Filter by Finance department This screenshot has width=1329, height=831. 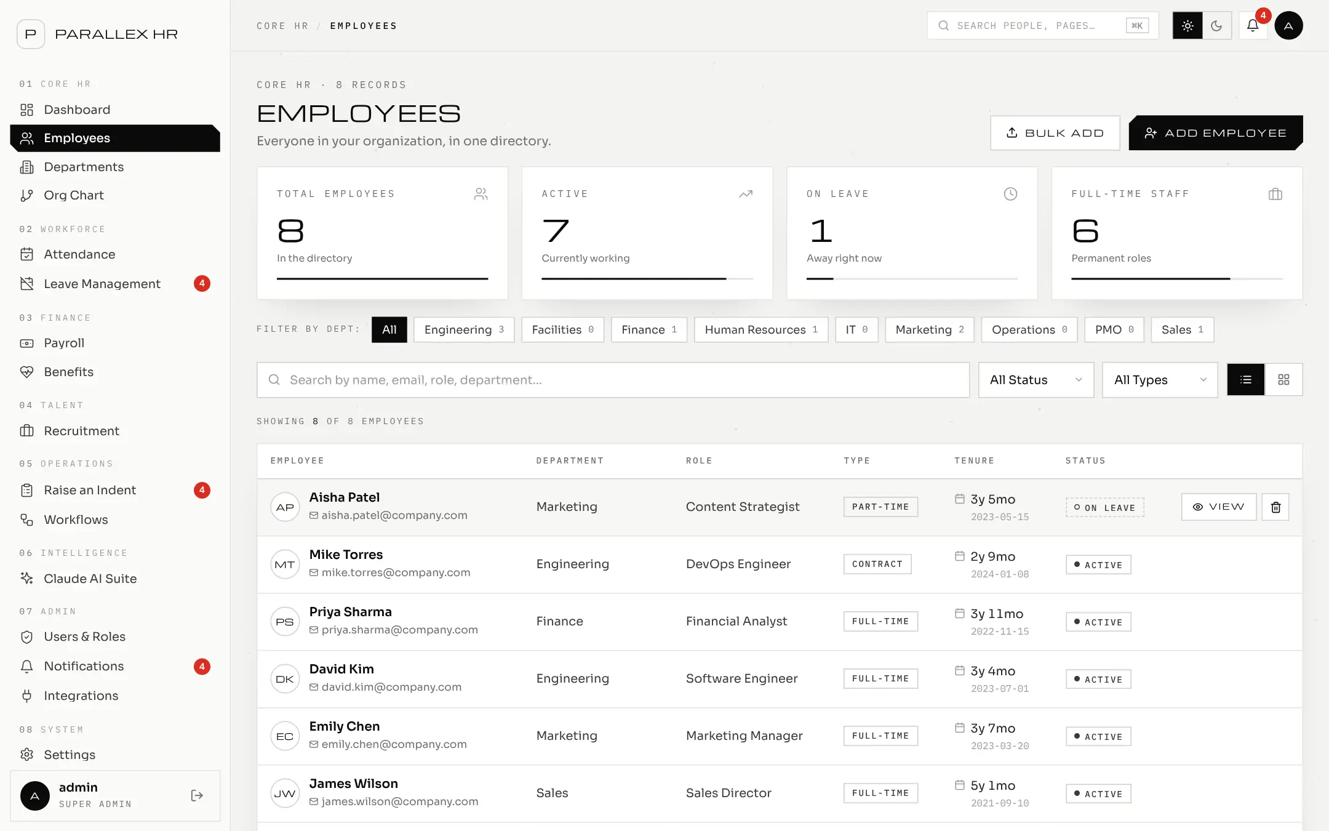pos(649,330)
